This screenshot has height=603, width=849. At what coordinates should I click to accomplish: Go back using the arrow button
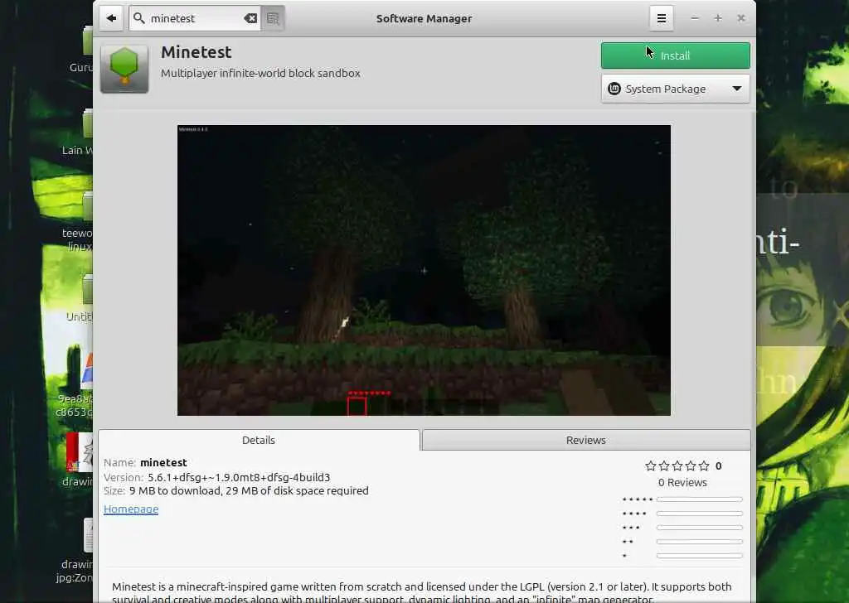(111, 18)
